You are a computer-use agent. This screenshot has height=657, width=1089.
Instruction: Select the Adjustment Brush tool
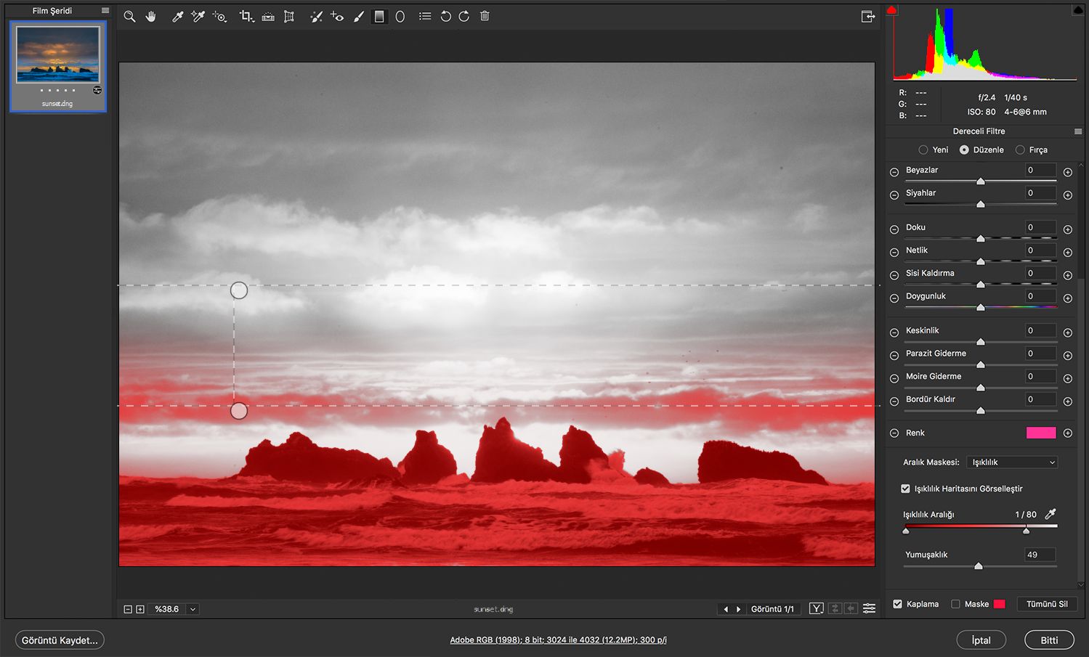tap(358, 16)
